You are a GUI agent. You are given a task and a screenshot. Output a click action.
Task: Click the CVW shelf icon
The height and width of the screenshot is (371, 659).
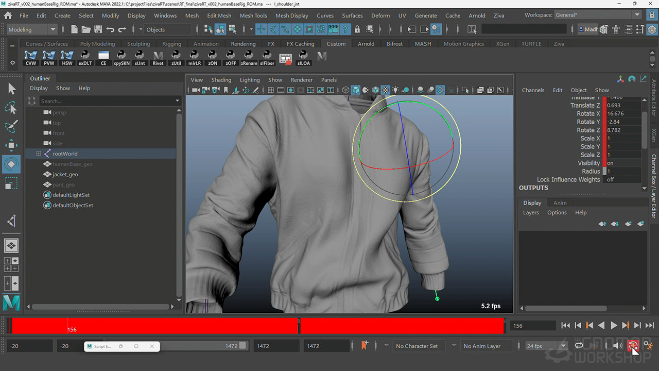pyautogui.click(x=31, y=58)
